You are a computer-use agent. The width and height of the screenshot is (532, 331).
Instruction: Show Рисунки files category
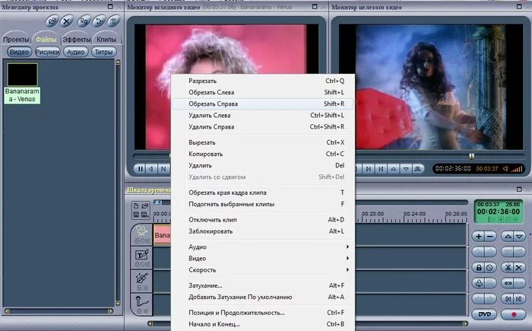tap(47, 52)
